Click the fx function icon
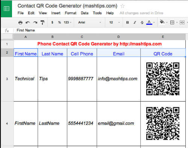 7,30
